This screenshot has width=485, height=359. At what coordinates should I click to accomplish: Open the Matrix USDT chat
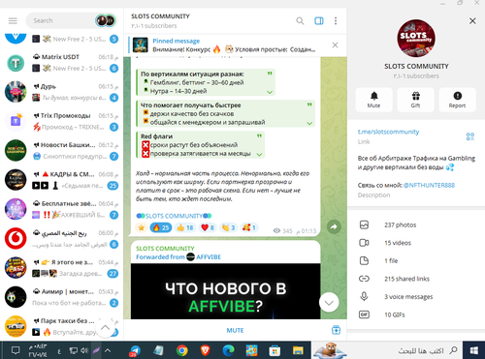[61, 63]
